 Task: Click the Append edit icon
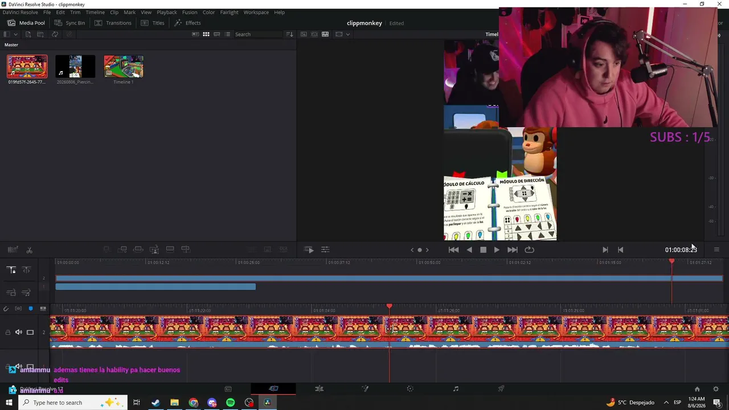(122, 249)
